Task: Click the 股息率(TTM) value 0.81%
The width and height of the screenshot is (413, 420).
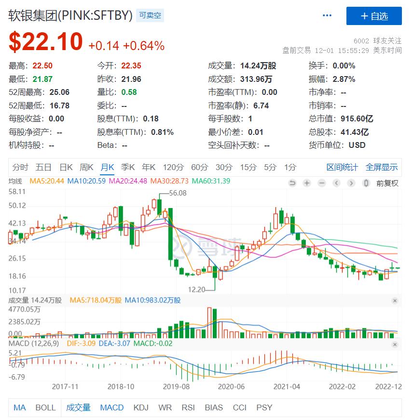Action: click(x=163, y=132)
